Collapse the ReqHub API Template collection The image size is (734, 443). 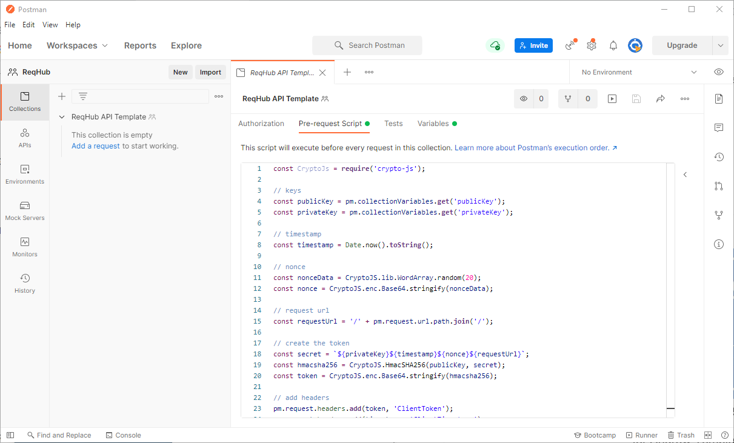(61, 116)
